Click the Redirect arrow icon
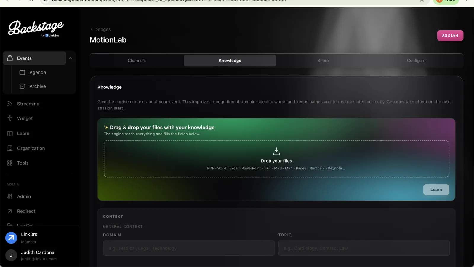474x267 pixels. pos(10,211)
